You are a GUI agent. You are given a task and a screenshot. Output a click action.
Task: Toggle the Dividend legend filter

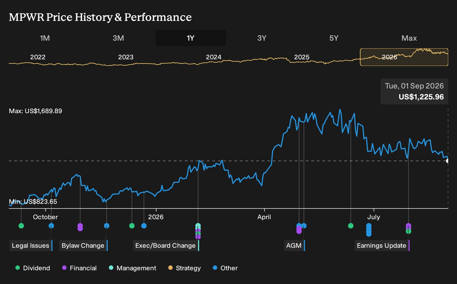pyautogui.click(x=33, y=268)
